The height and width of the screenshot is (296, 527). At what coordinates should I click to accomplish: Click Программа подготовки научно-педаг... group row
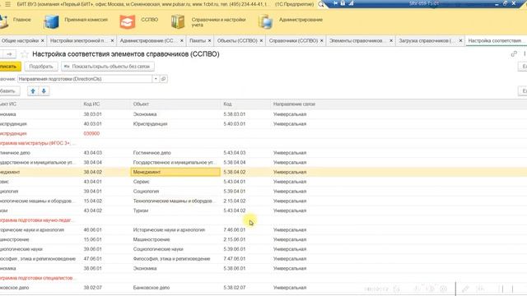click(x=37, y=220)
